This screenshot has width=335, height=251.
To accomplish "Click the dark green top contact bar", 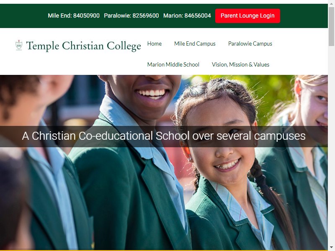I will [x=164, y=16].
